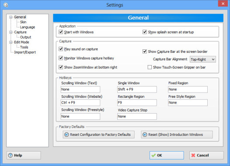The image size is (230, 166).
Task: Click the Rectangle Region hotkey field
Action: (137, 103)
